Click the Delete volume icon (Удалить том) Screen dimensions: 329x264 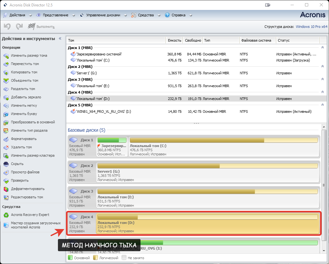tap(6, 147)
